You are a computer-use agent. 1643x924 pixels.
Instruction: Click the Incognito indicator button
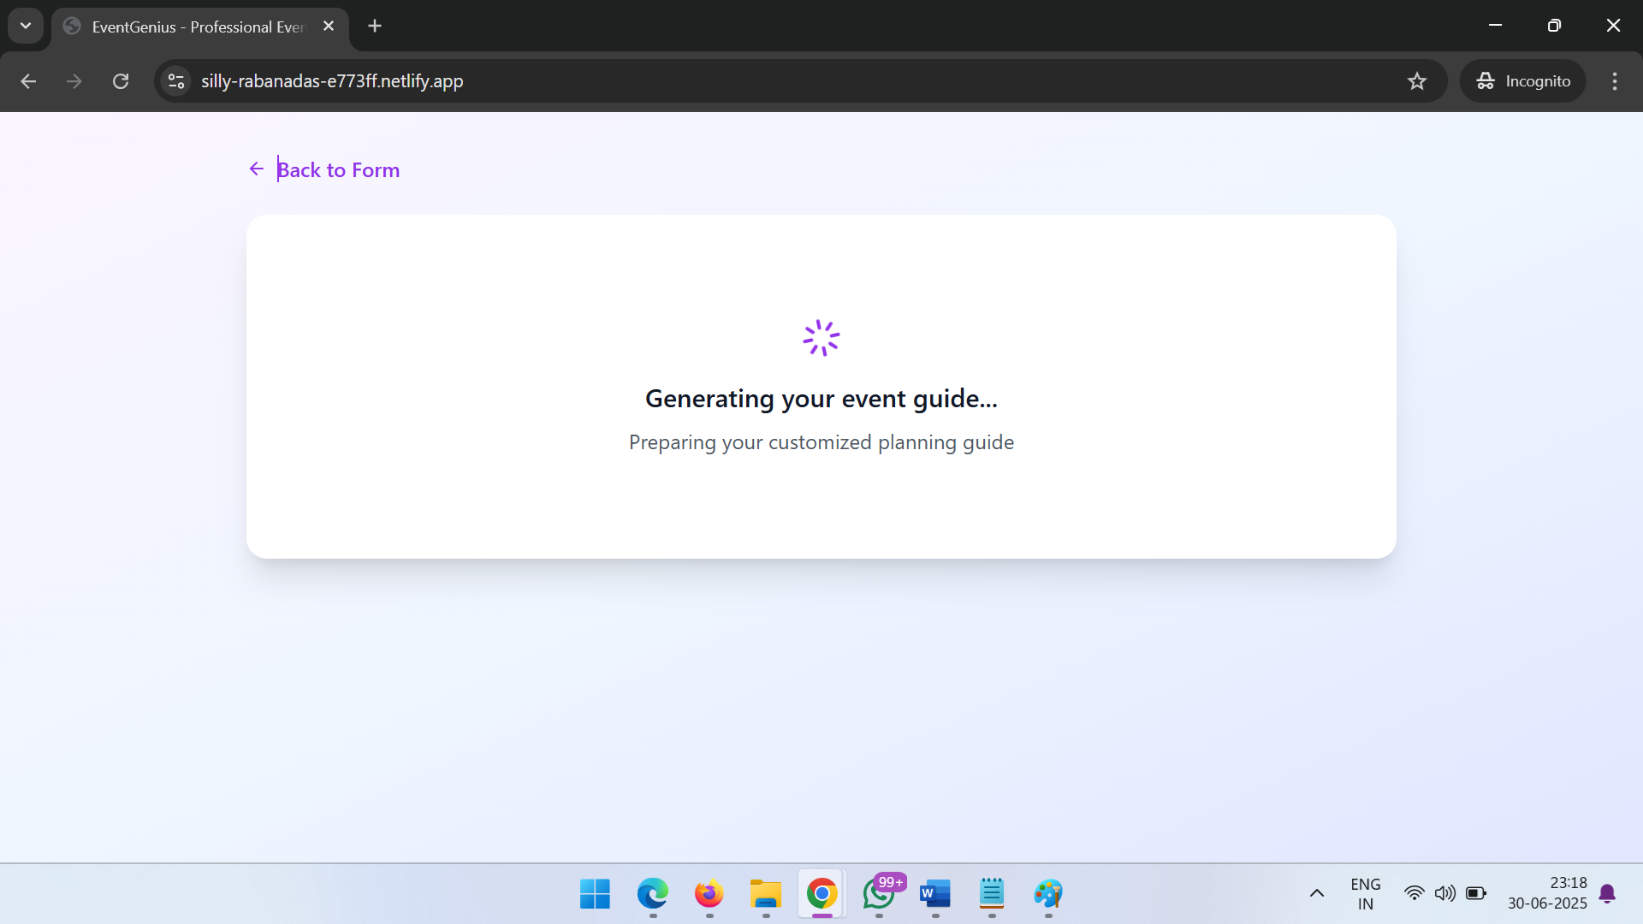click(x=1523, y=81)
